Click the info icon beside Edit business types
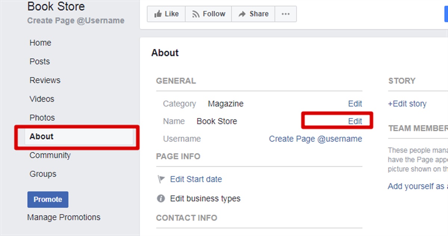The image size is (448, 236). point(161,199)
